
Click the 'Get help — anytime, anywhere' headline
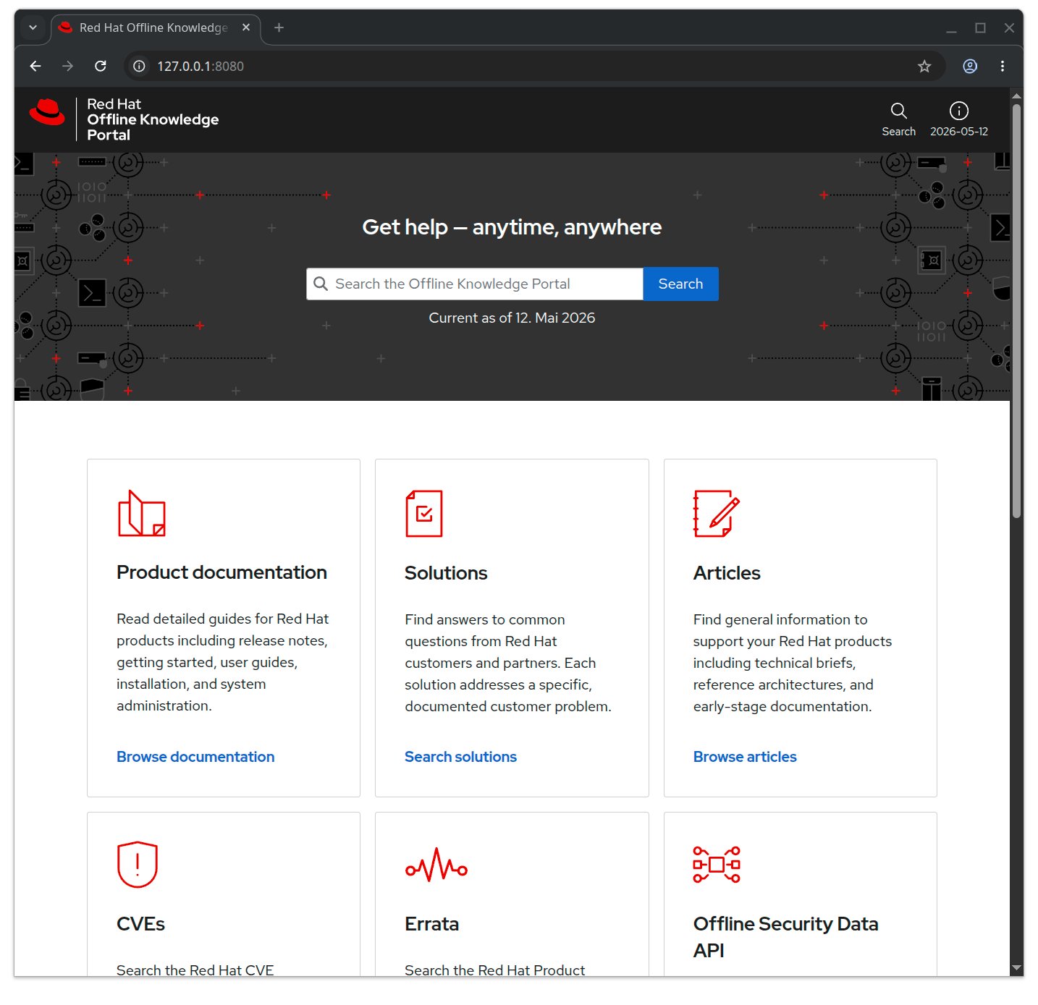point(512,227)
